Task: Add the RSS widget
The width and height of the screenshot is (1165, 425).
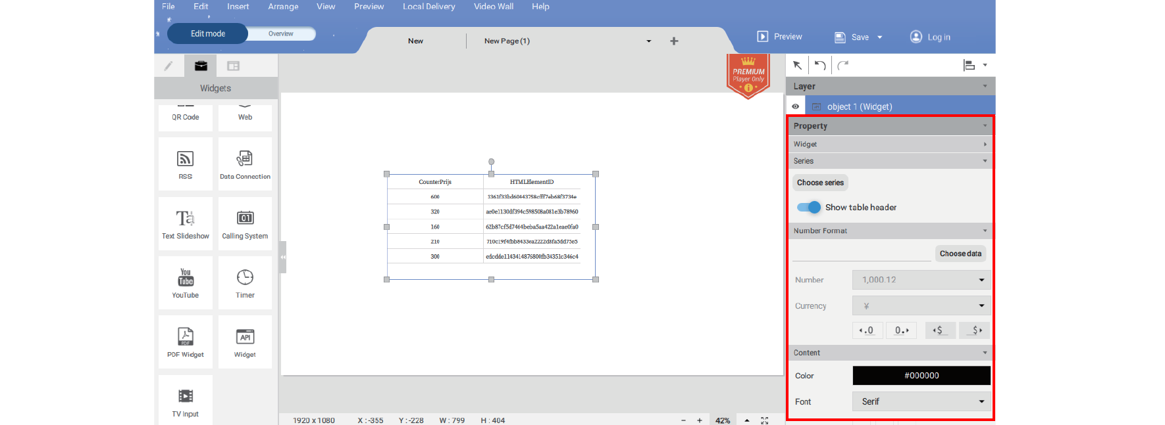Action: 185,164
